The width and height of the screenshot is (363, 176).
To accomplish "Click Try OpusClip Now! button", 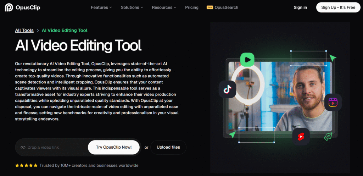I will coord(114,147).
